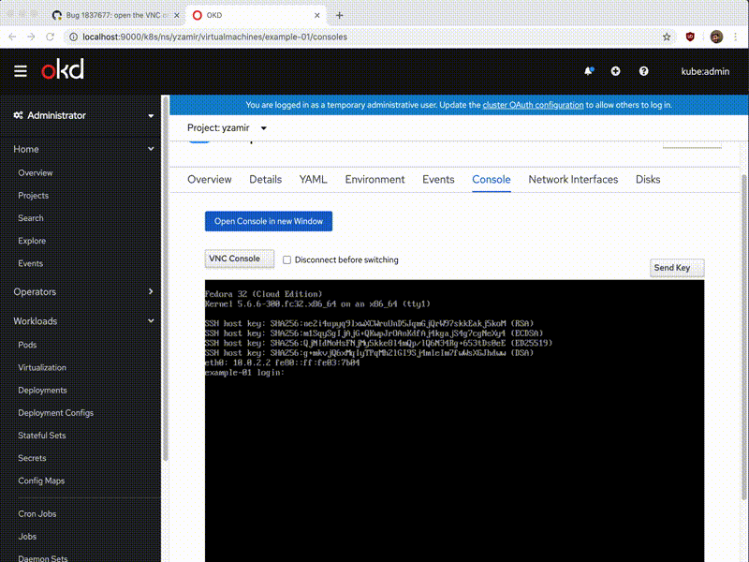Screen dimensions: 749x562
Task: Click the OKD logo
Action: point(63,69)
